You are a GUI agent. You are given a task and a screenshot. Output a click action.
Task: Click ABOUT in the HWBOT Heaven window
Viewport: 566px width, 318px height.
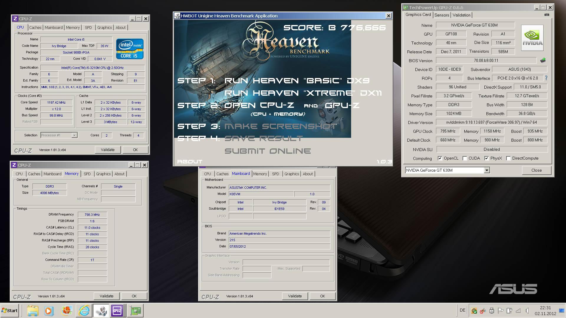pos(190,162)
